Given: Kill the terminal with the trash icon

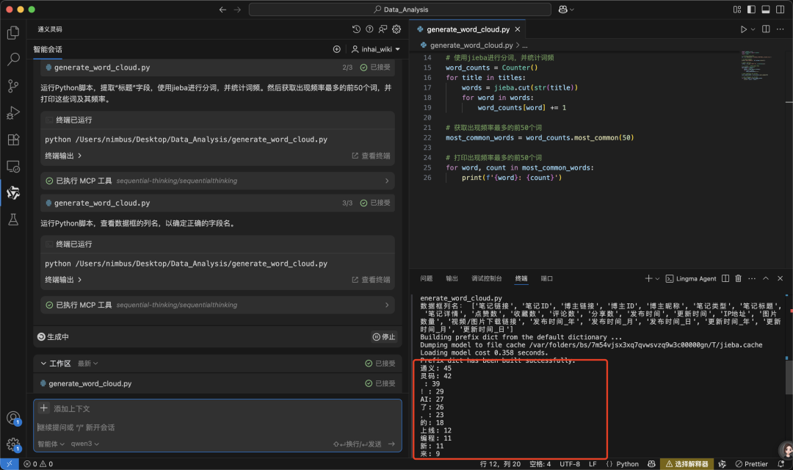Looking at the screenshot, I should pos(739,278).
